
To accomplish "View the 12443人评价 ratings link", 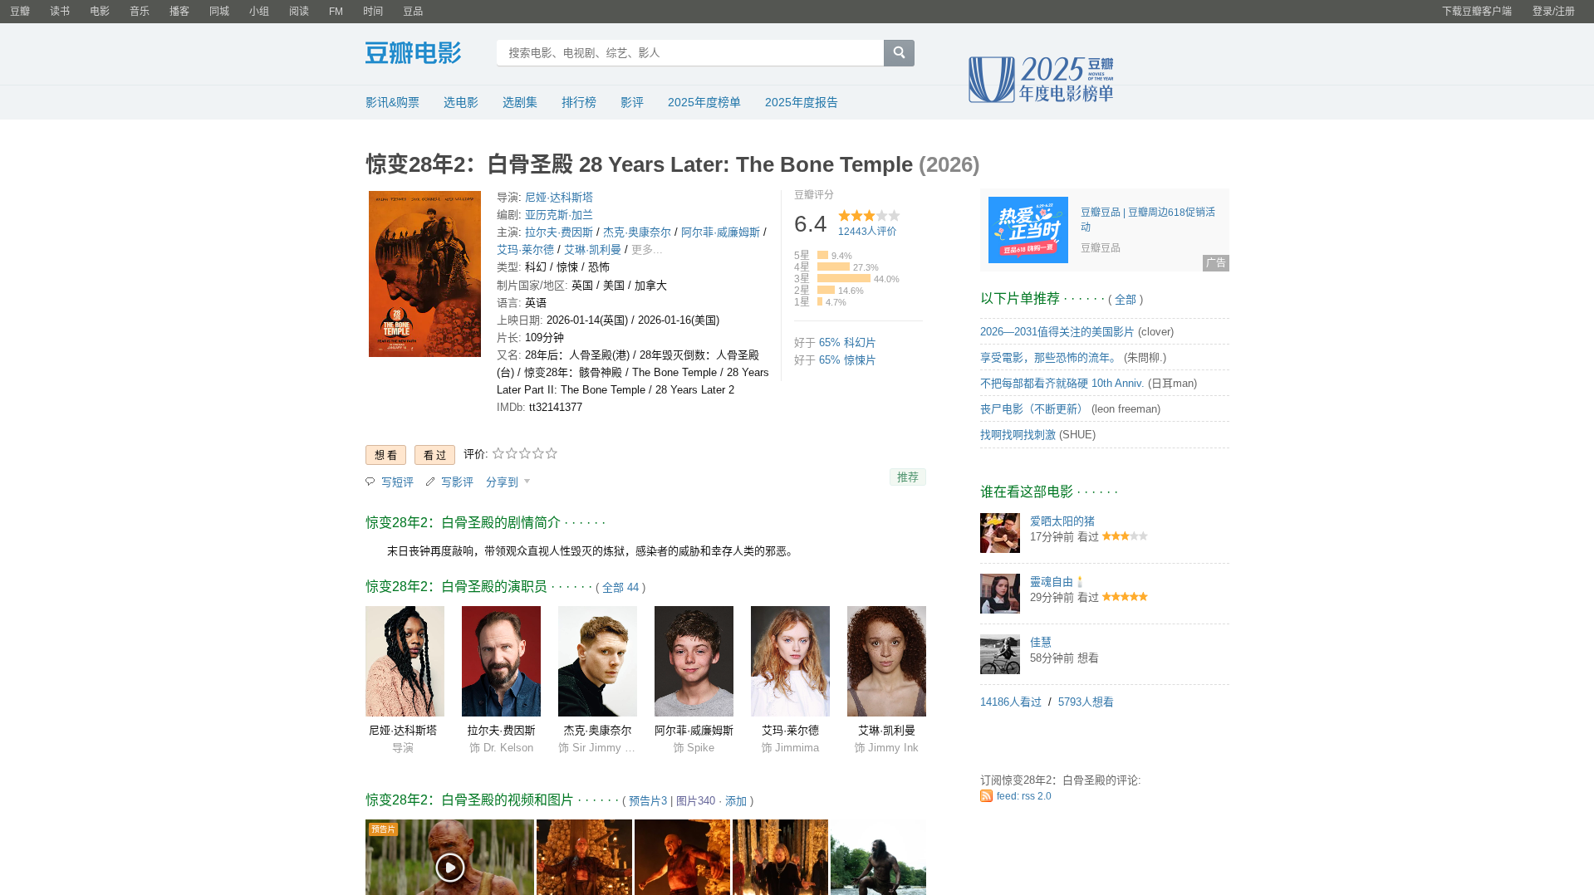I will tap(867, 232).
